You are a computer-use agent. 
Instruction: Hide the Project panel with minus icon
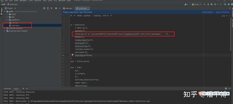(60, 8)
